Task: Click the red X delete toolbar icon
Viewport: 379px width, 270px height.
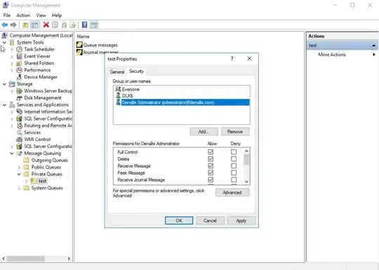Action: click(x=46, y=25)
